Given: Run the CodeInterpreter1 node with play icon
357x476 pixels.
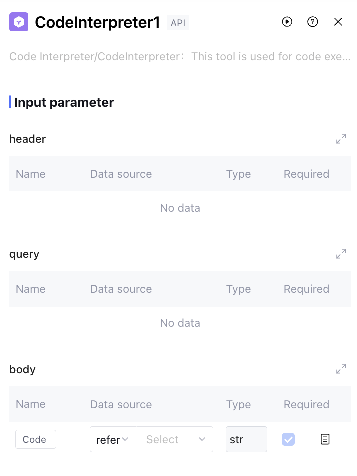Looking at the screenshot, I should 287,22.
